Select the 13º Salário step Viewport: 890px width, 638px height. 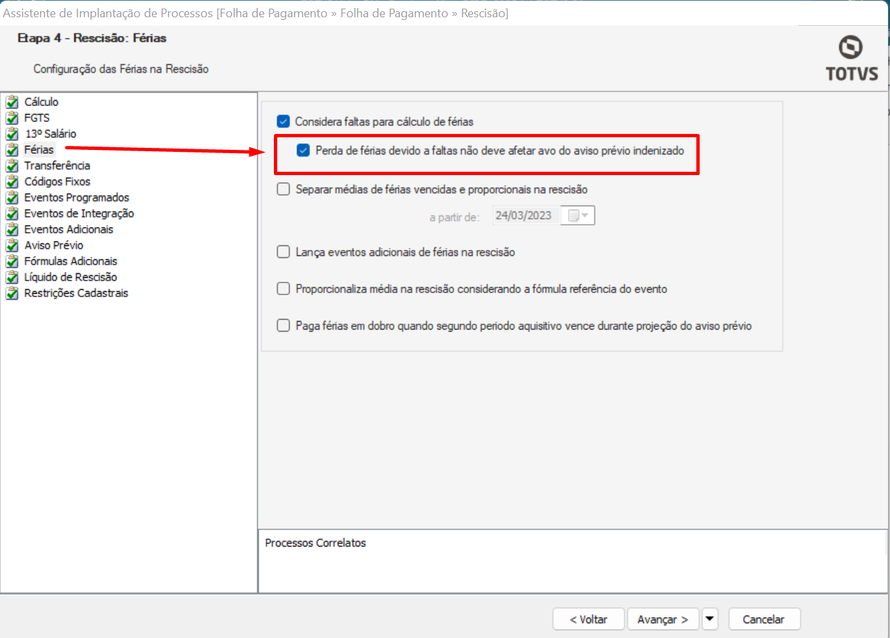click(50, 134)
